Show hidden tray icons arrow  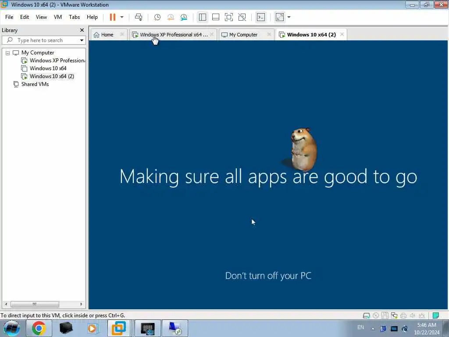click(x=373, y=329)
